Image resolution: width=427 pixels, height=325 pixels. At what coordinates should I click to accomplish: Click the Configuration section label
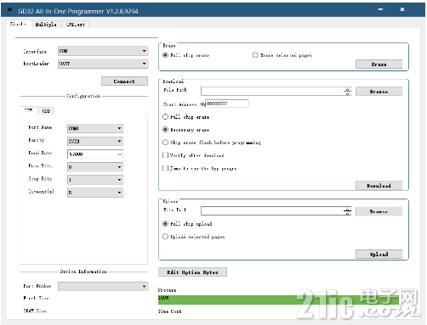[83, 96]
